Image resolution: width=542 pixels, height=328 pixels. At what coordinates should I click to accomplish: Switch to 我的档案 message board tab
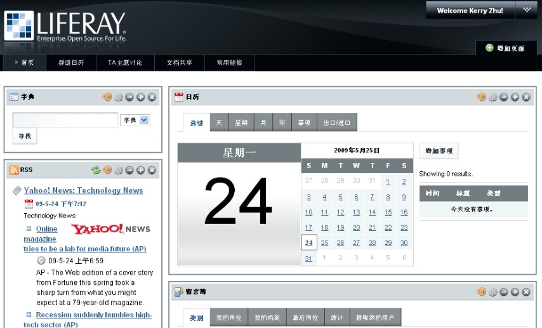coord(267,317)
